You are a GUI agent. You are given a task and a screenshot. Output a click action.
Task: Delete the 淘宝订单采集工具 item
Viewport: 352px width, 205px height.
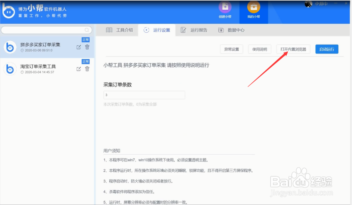[87, 69]
